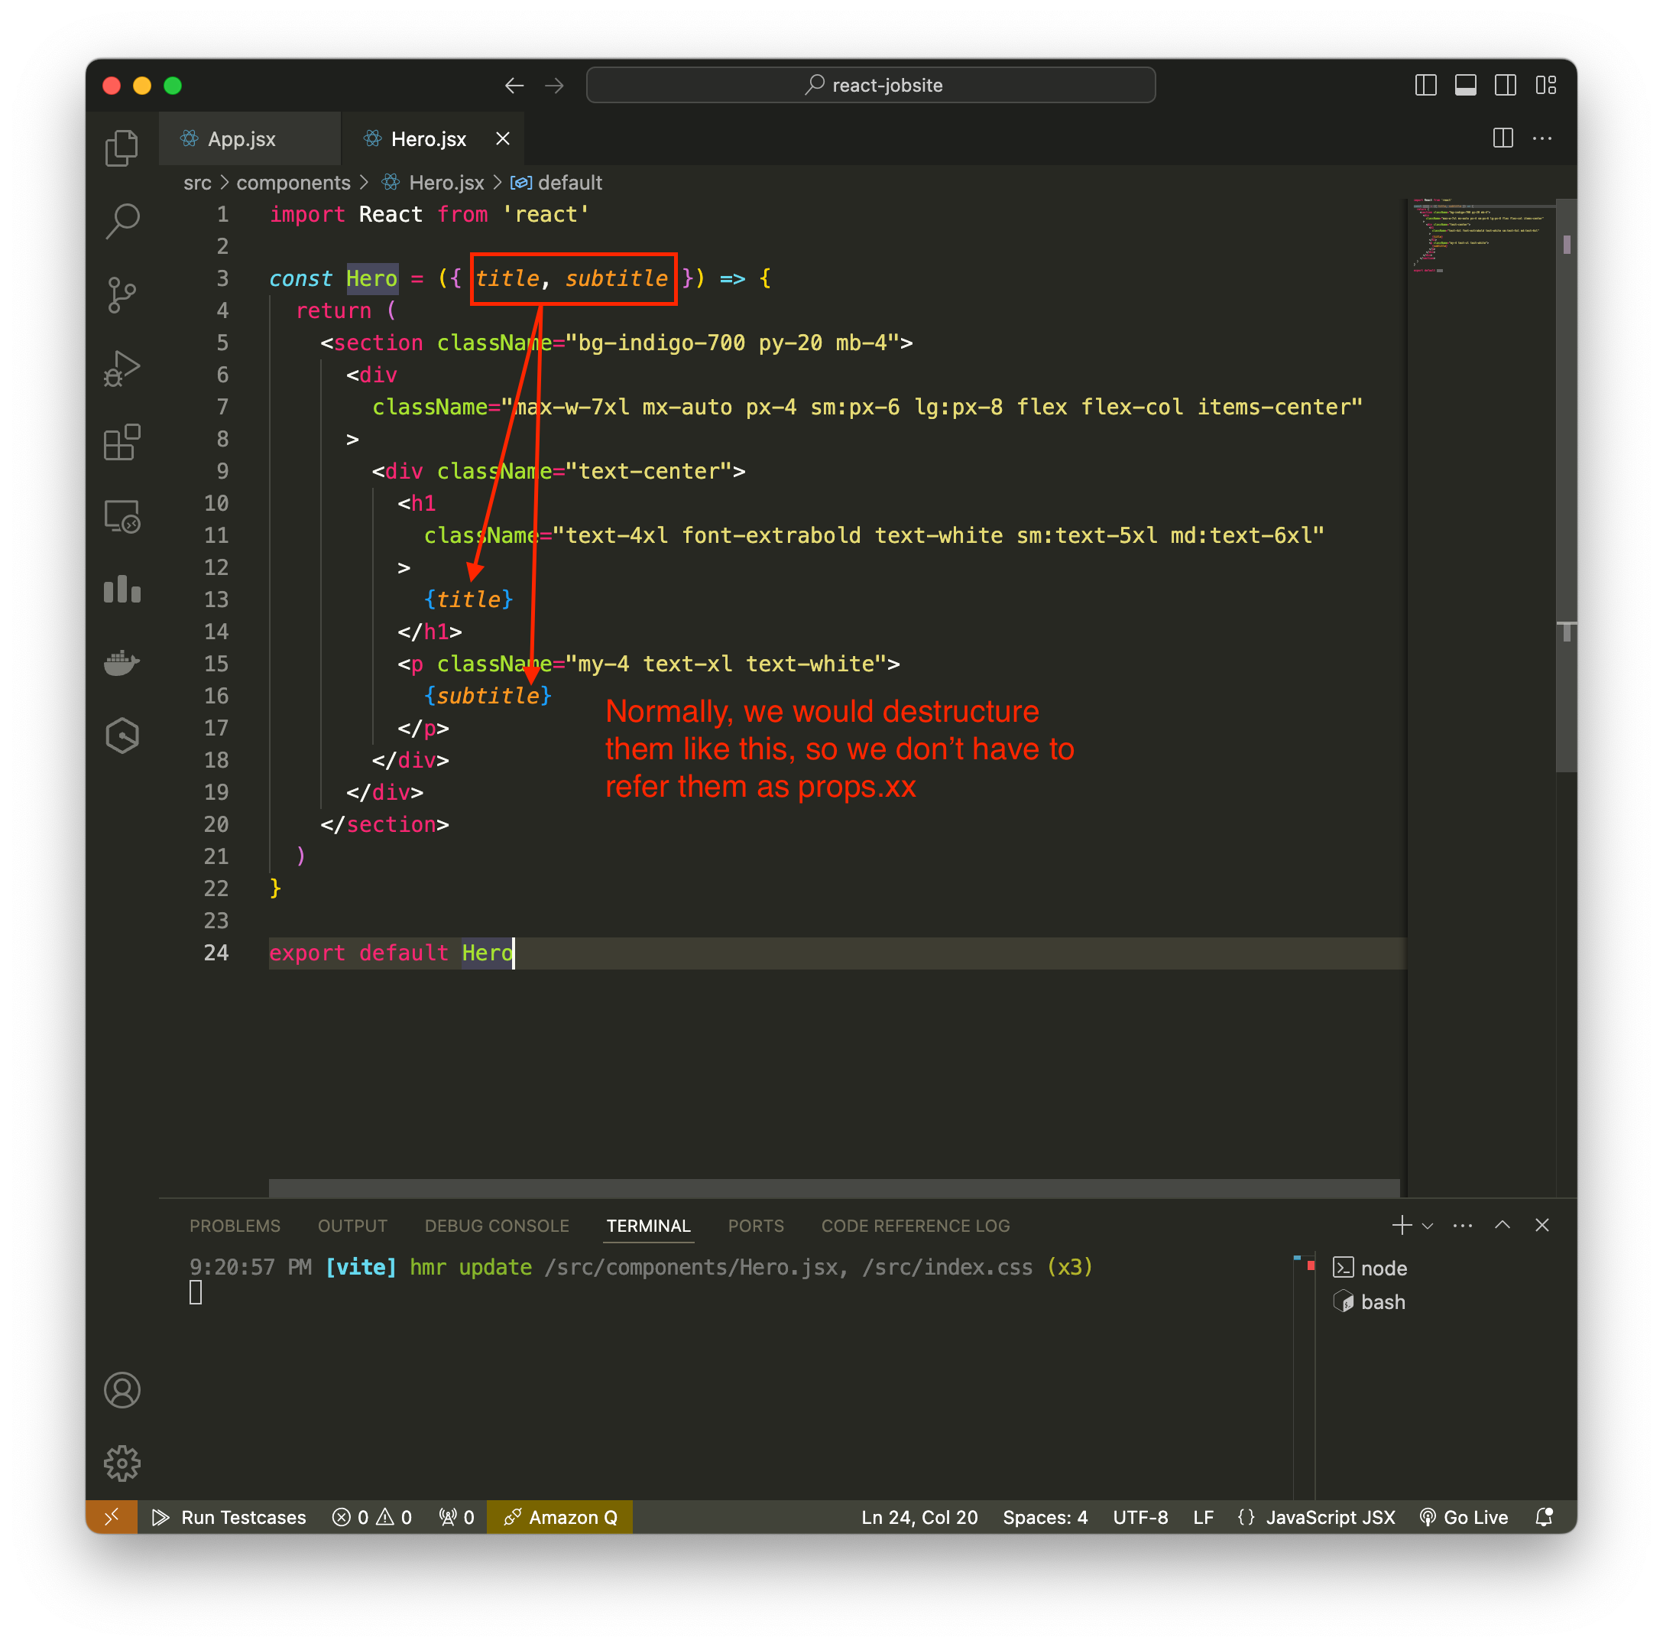Open the Accounts menu icon
1663x1647 pixels.
click(x=122, y=1390)
